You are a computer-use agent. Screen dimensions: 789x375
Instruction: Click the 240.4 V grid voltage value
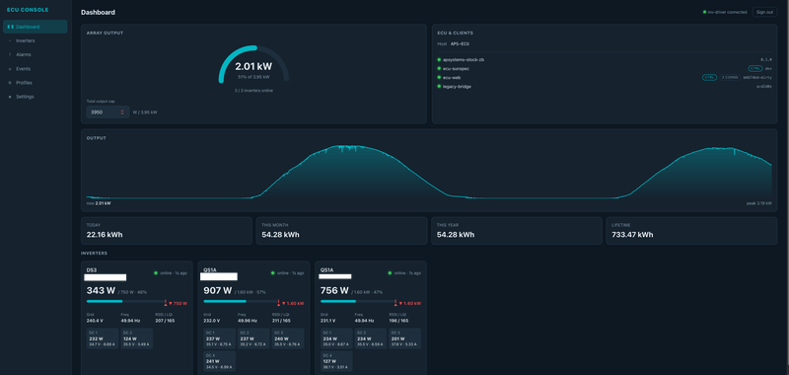tap(95, 320)
